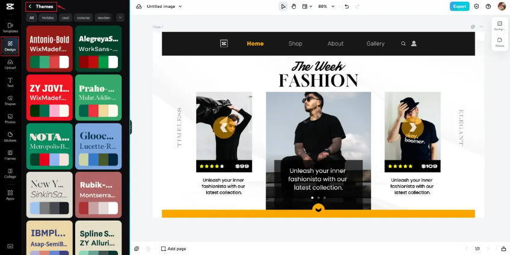Open the 88% zoom level dropdown
The image size is (510, 255).
point(326,7)
